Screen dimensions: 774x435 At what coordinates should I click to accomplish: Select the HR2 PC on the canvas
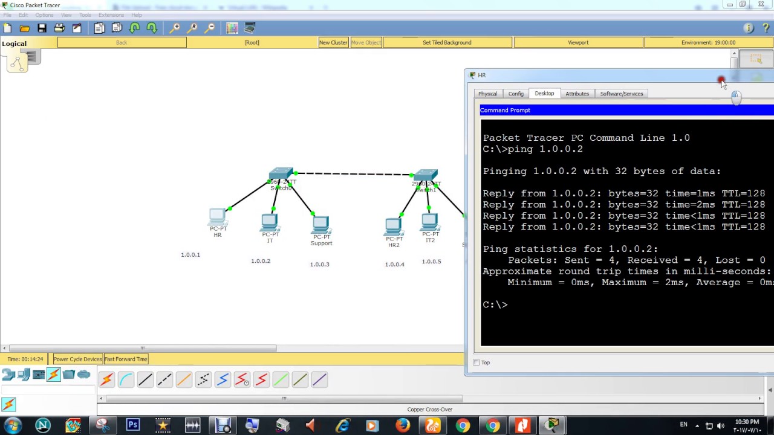click(x=394, y=227)
